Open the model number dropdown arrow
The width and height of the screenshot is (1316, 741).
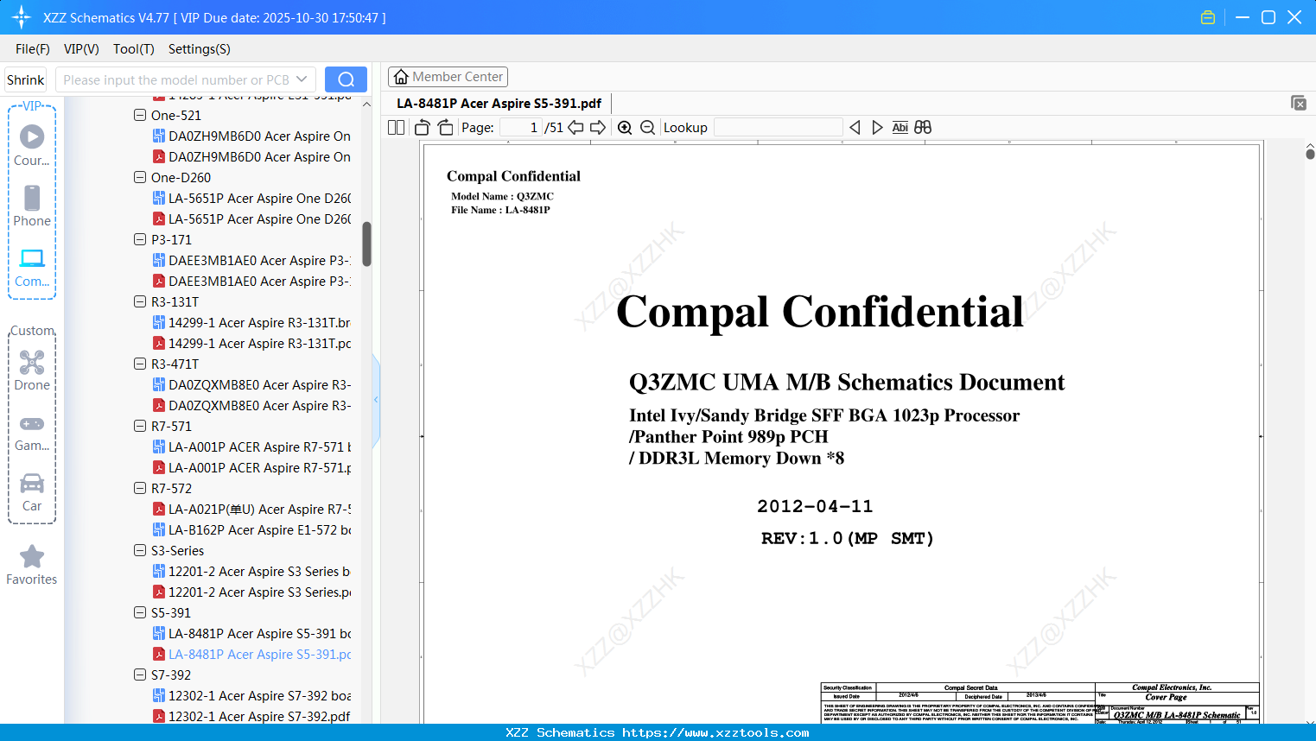302,79
